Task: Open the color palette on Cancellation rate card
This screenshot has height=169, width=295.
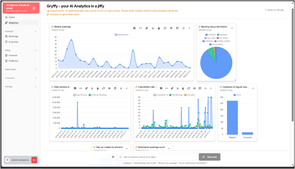Action: point(200,88)
